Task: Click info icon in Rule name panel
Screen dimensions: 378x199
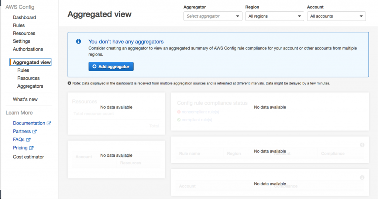Action: [362, 145]
